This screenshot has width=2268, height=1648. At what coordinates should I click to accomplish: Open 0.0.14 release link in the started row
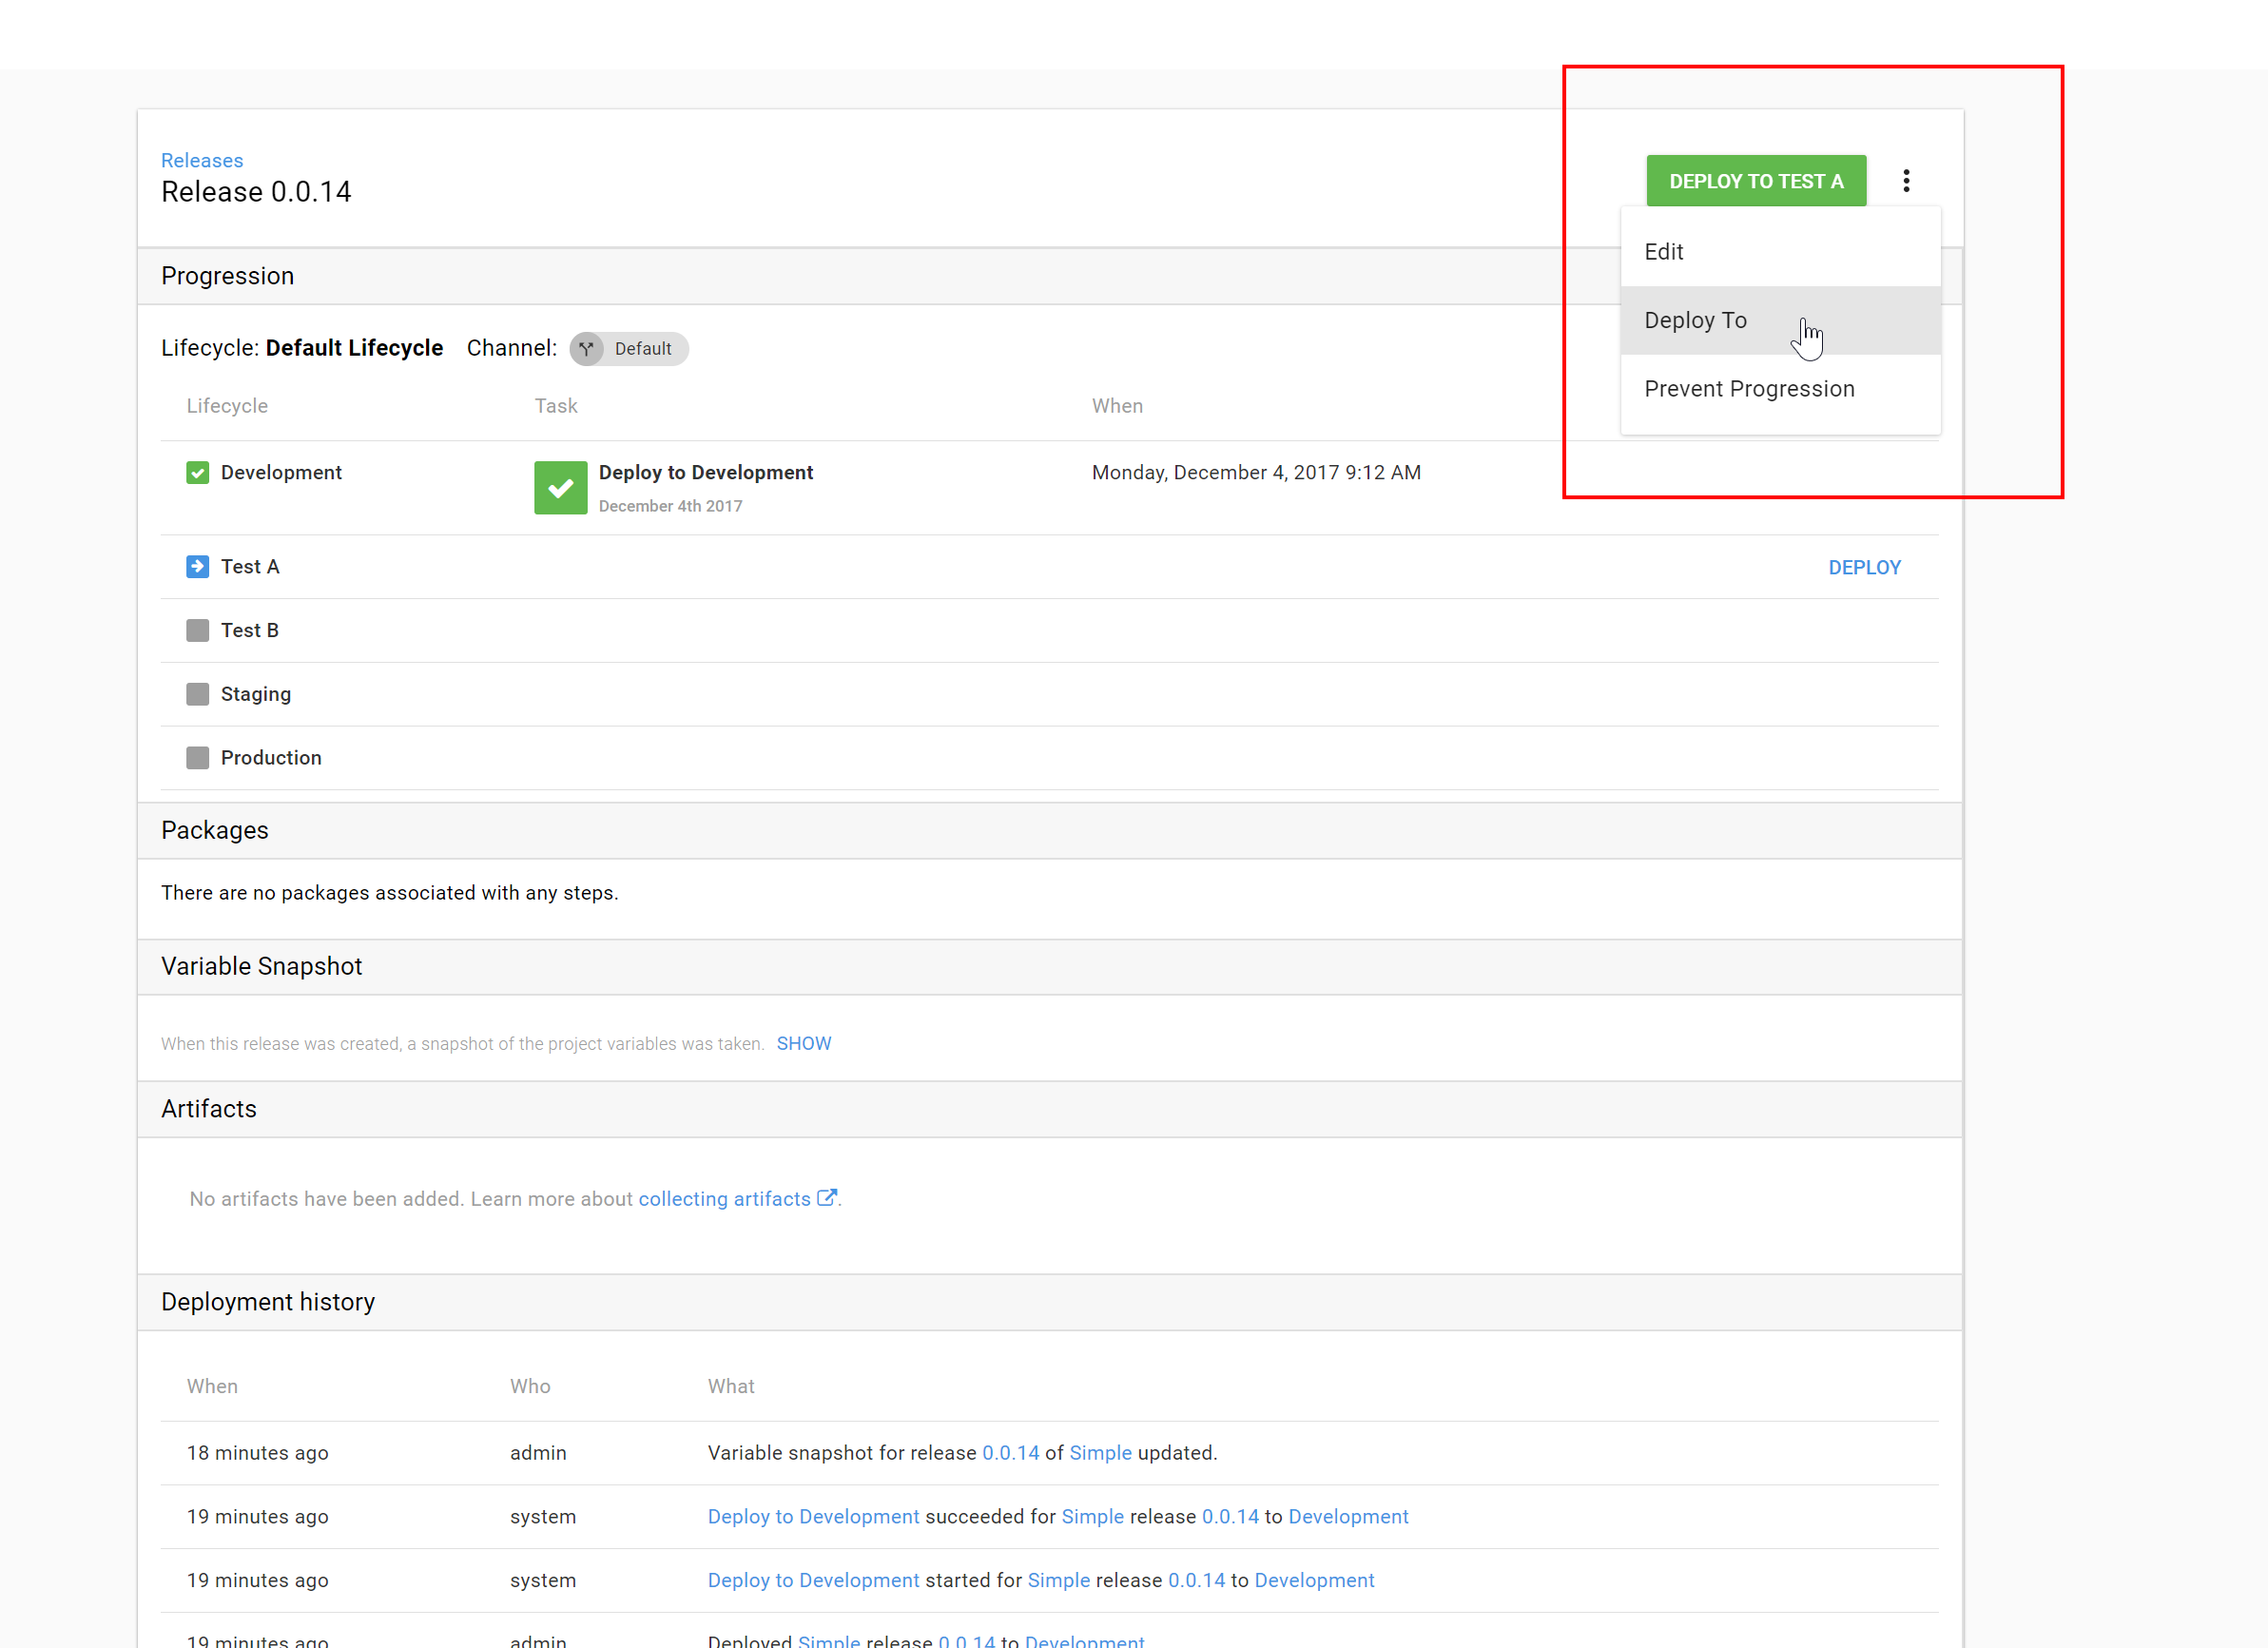click(1196, 1581)
